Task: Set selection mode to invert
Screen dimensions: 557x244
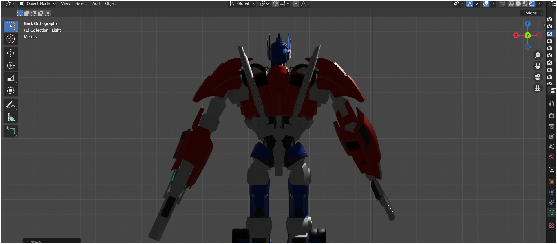Action: 41,13
